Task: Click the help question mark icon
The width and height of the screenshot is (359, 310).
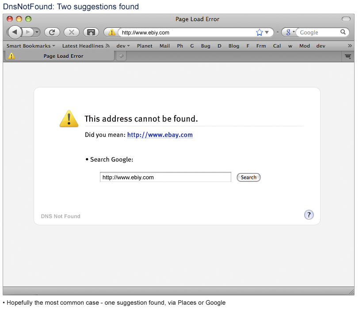Action: (309, 215)
